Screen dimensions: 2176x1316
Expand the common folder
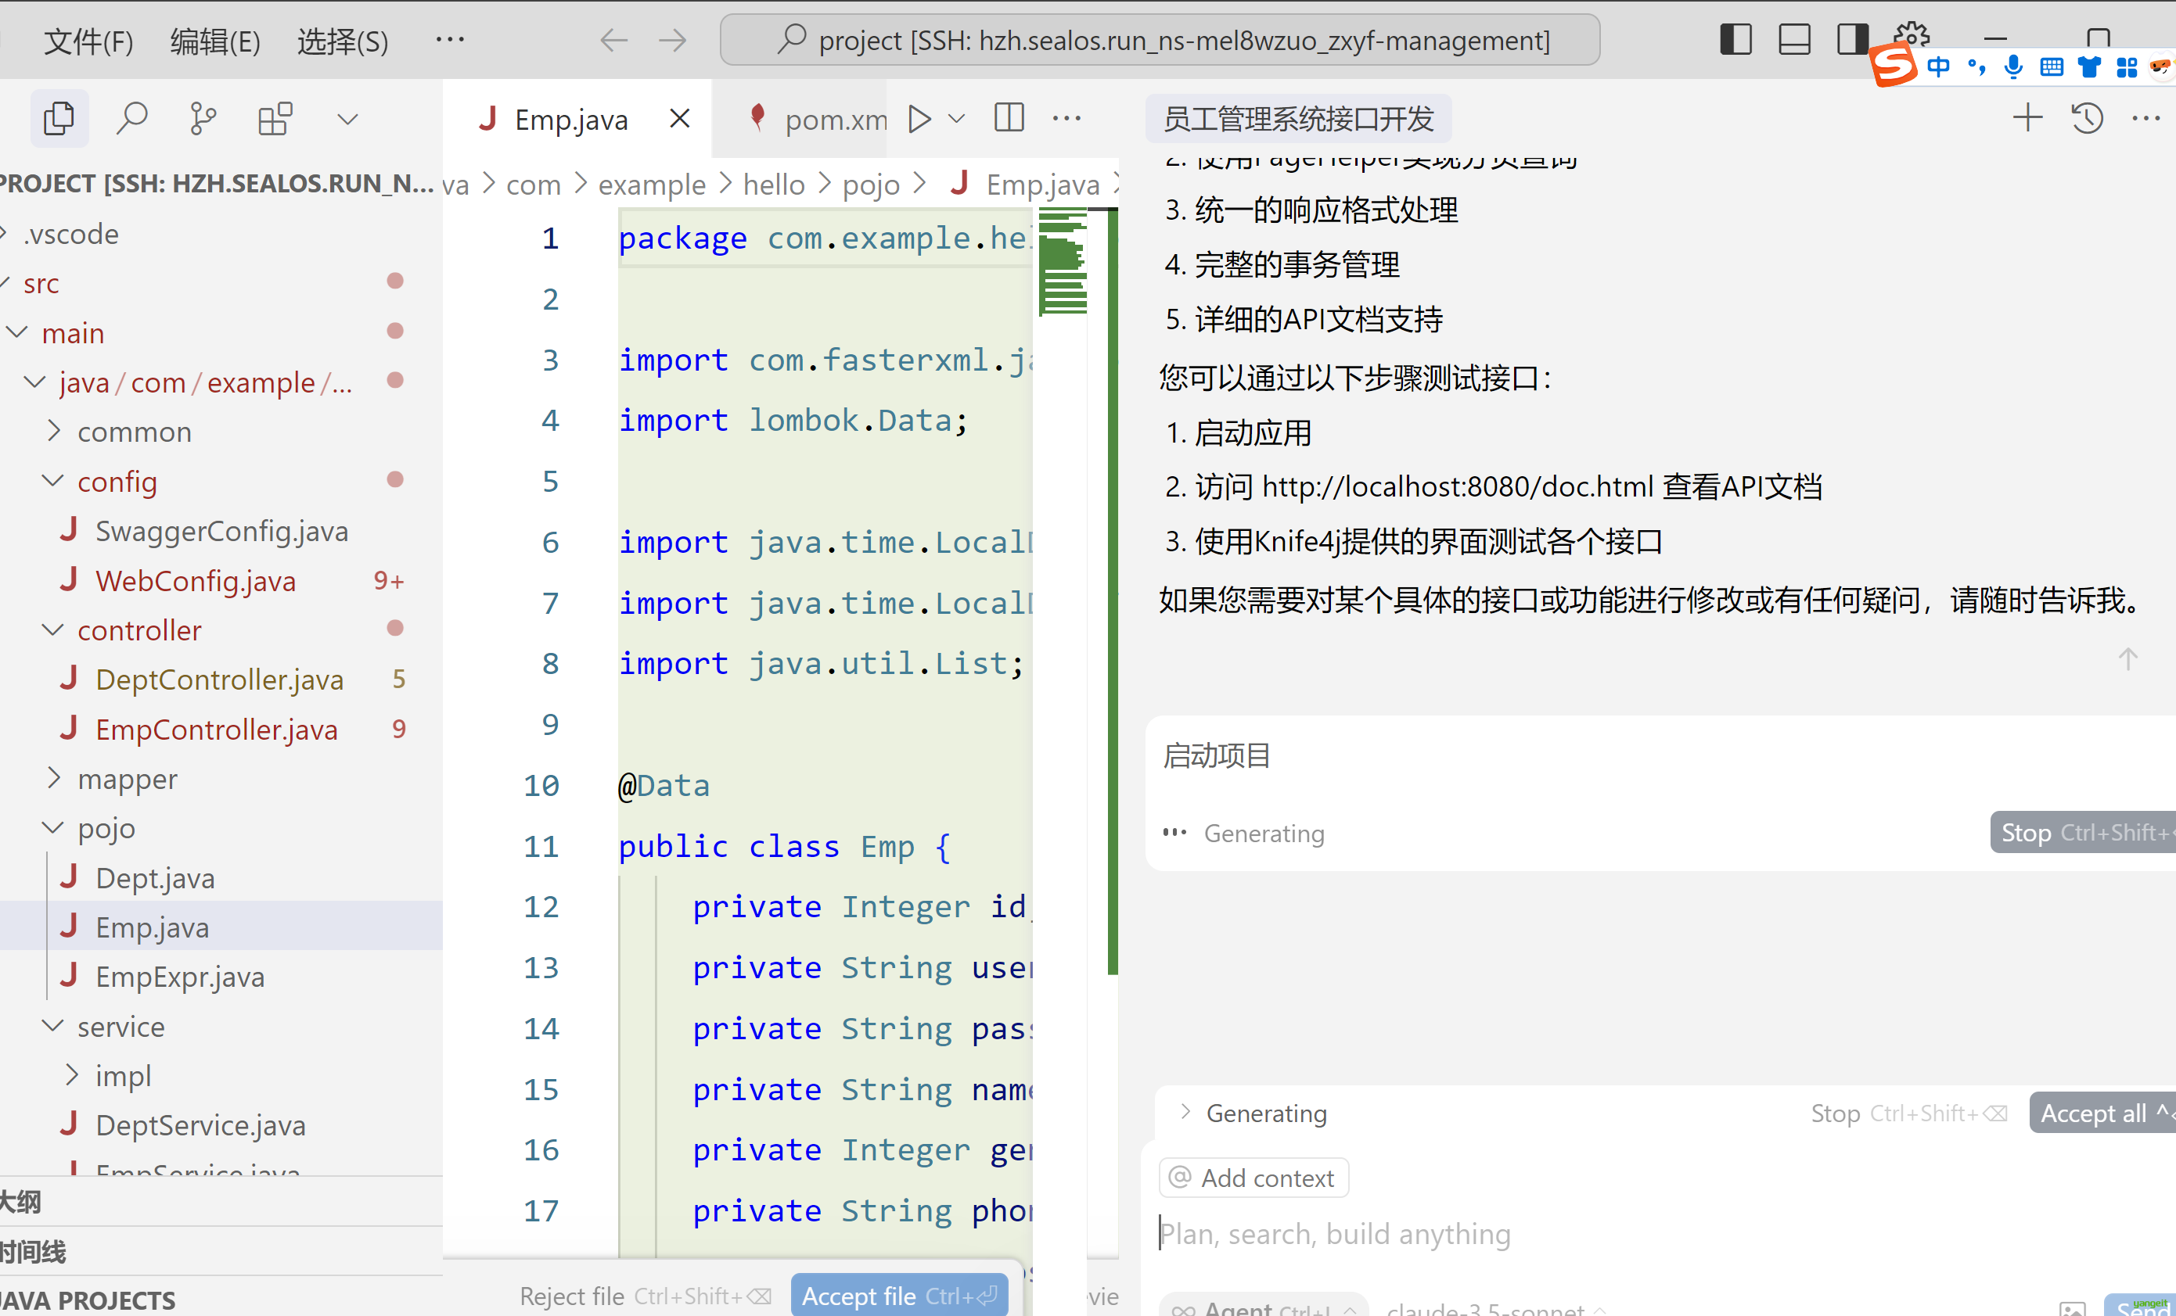pyautogui.click(x=54, y=432)
